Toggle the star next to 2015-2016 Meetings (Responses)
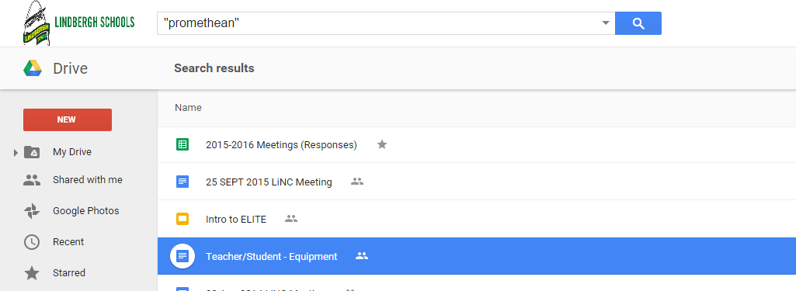This screenshot has width=796, height=291. [382, 144]
